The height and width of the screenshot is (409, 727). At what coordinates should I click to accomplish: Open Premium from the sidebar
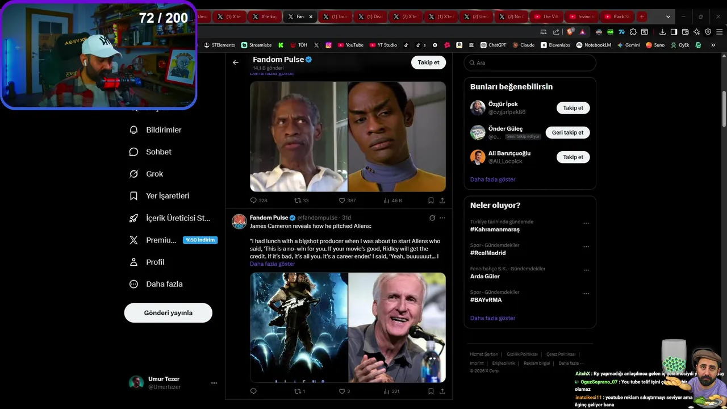click(x=173, y=240)
